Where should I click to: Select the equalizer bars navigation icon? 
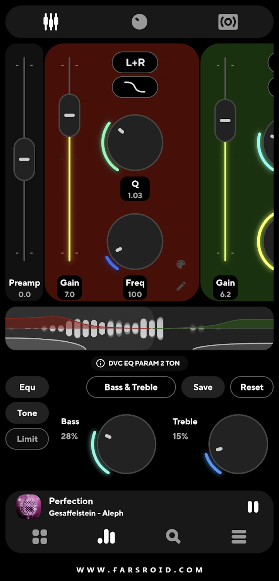tap(106, 537)
